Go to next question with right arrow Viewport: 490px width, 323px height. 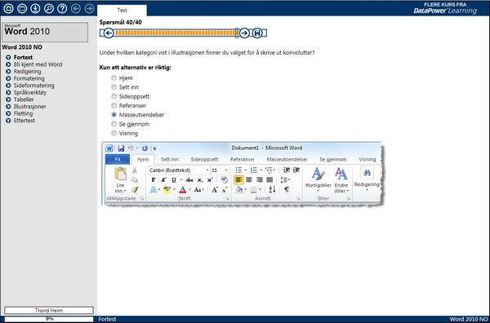click(x=244, y=33)
